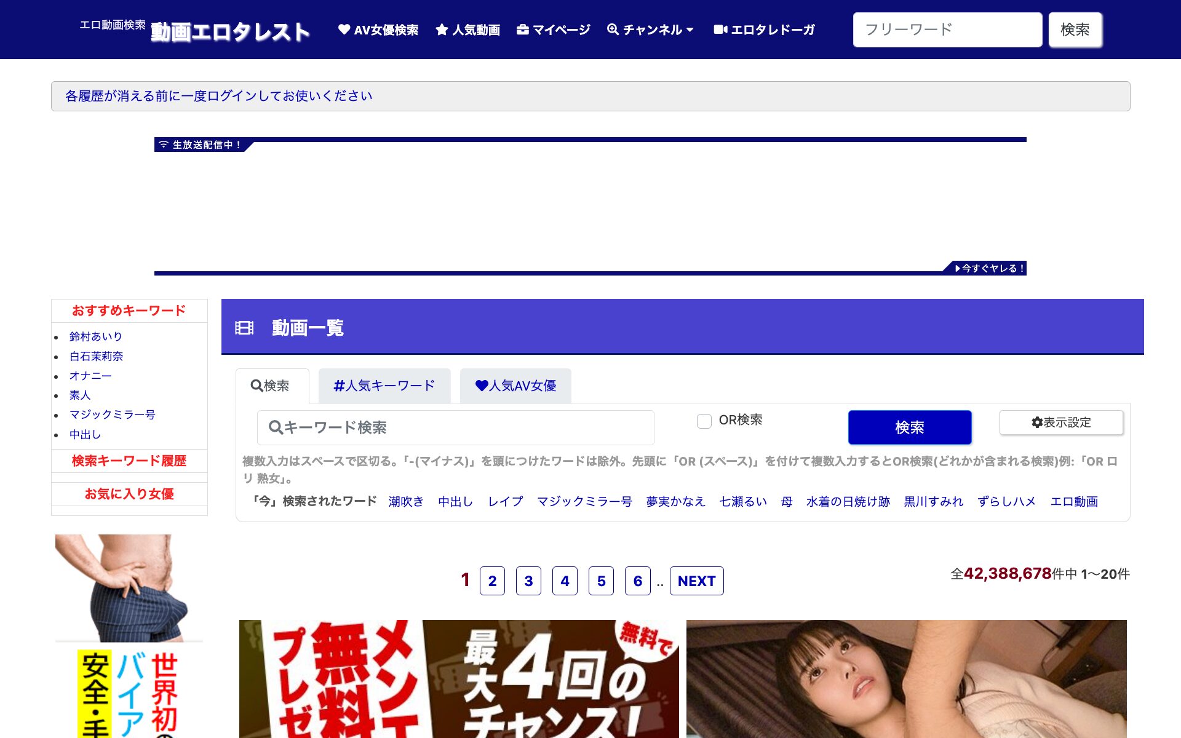Click the NEXT pagination button
This screenshot has height=738, width=1181.
[x=696, y=581]
